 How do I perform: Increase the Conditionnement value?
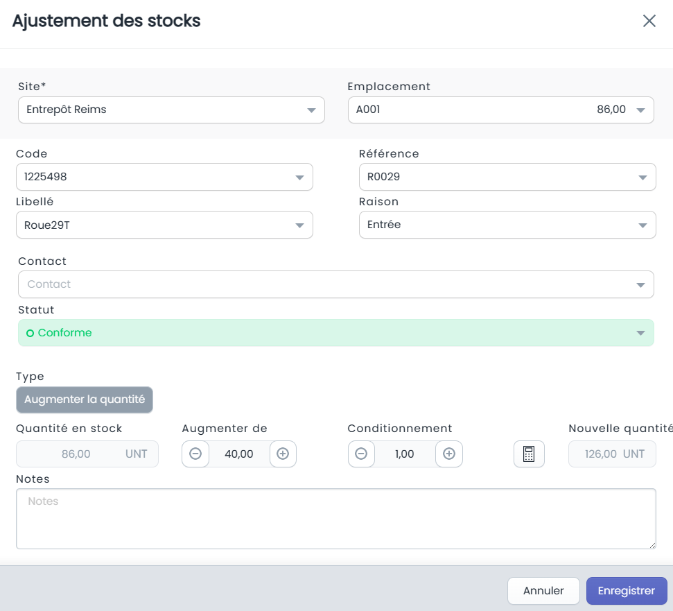(449, 454)
